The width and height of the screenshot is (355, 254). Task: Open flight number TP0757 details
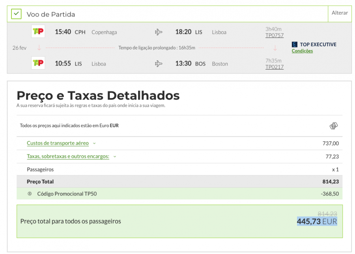[274, 35]
